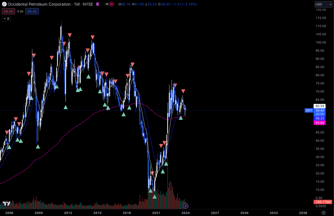Click the white 60.59 price label
Viewport: 334px width, 216px height.
coord(320,106)
